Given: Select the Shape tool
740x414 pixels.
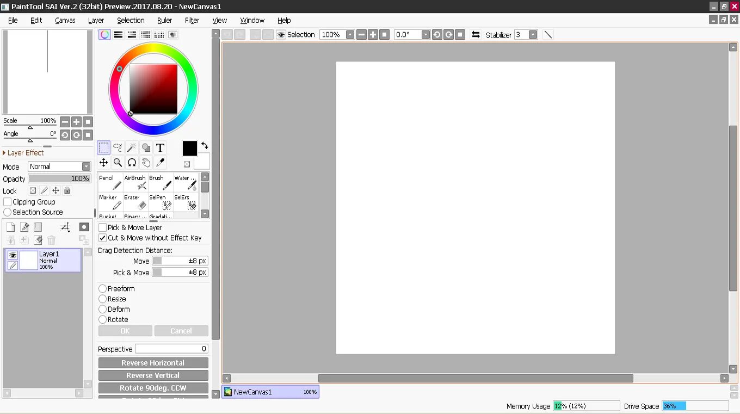Looking at the screenshot, I should click(146, 147).
